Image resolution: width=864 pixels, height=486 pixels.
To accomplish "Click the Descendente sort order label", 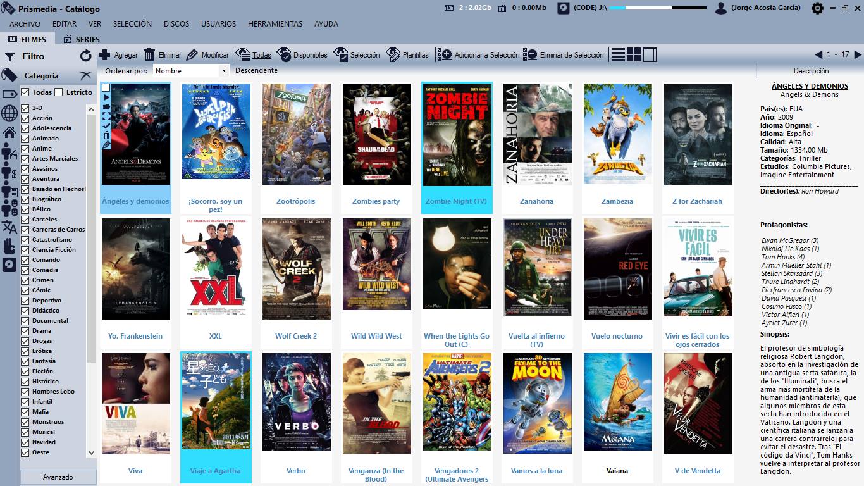I will [x=256, y=71].
